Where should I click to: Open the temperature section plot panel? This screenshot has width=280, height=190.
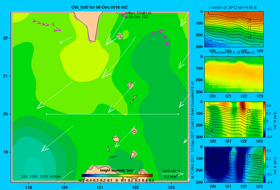tap(234, 29)
